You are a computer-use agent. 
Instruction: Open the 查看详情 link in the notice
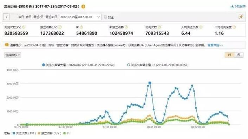(x=215, y=45)
